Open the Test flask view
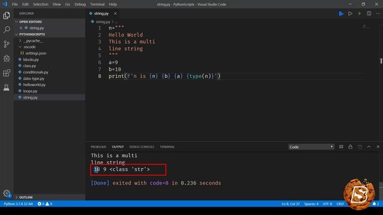Viewport: 383px width, 215px height. (7, 87)
